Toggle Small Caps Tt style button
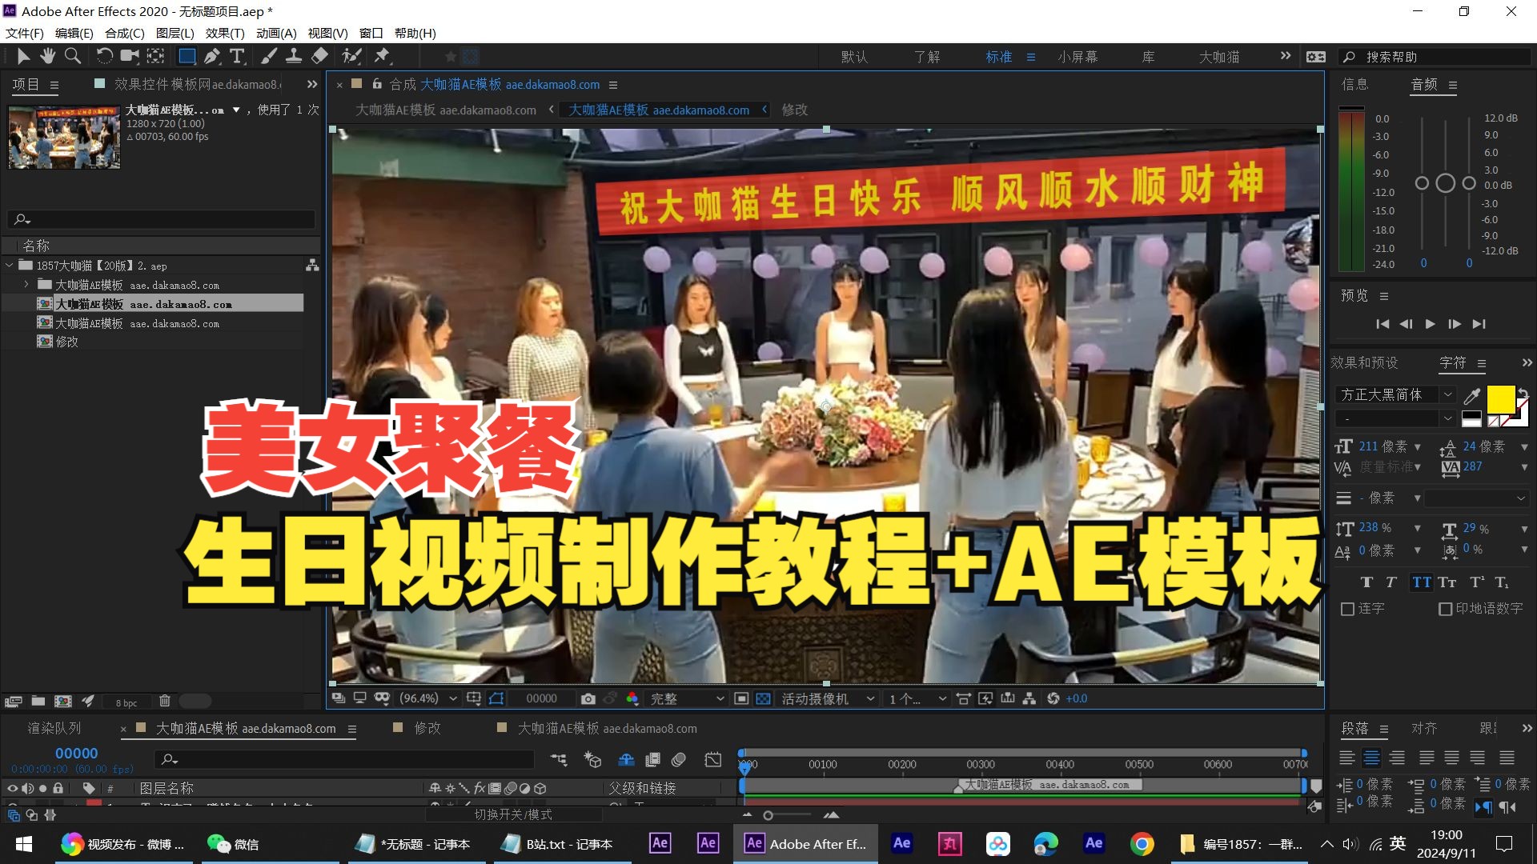The image size is (1537, 864). pyautogui.click(x=1447, y=582)
